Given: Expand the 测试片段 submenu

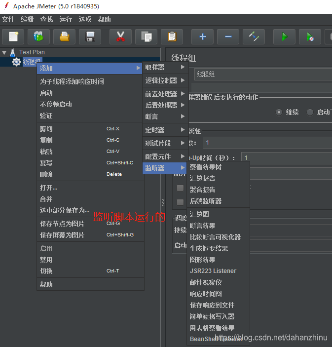Looking at the screenshot, I should 165,143.
